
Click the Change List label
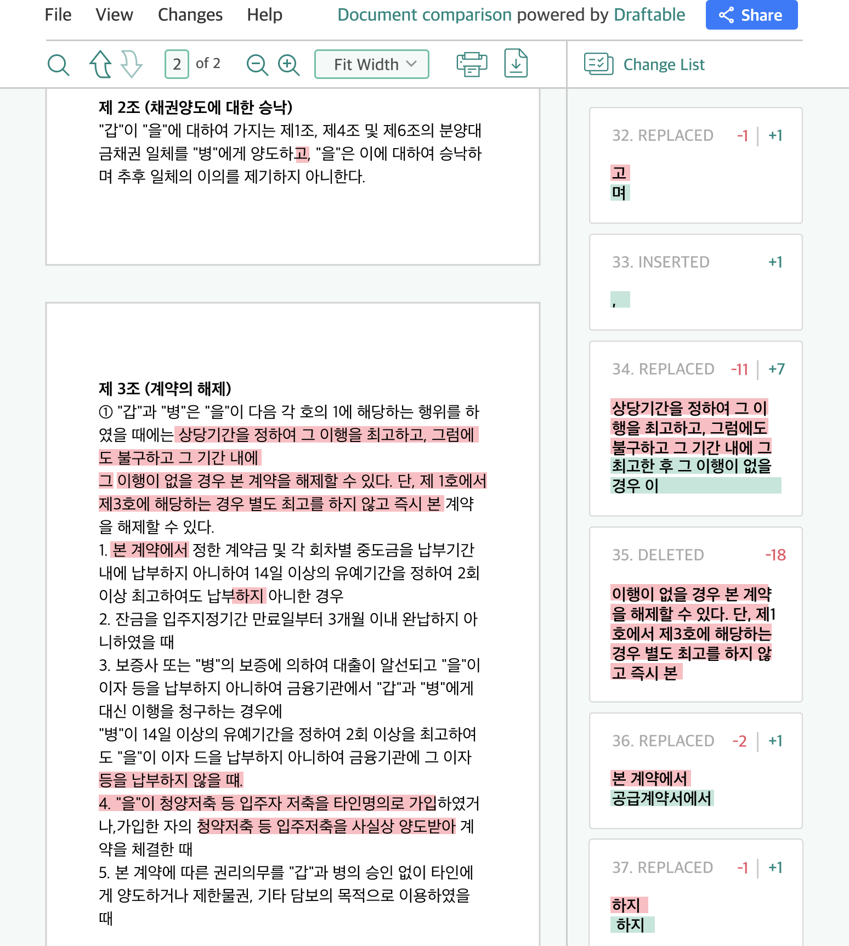click(664, 65)
